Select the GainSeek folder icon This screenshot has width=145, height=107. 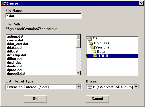pos(91,43)
